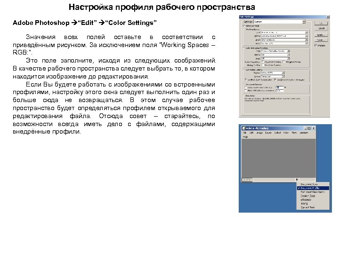The image size is (339, 254).
Task: Click the Load... button
Action: click(x=321, y=35)
